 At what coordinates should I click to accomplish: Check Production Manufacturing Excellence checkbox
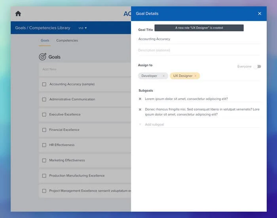(44, 176)
